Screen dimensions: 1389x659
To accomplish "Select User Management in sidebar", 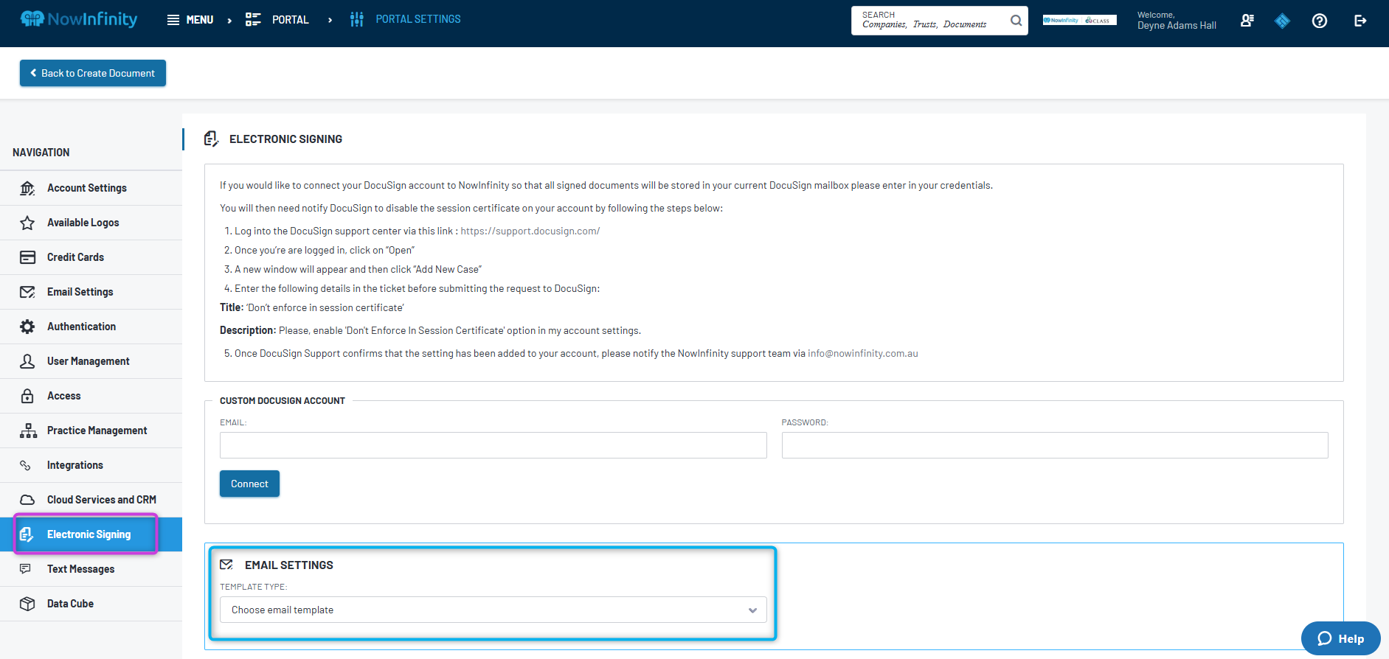I will tap(88, 361).
